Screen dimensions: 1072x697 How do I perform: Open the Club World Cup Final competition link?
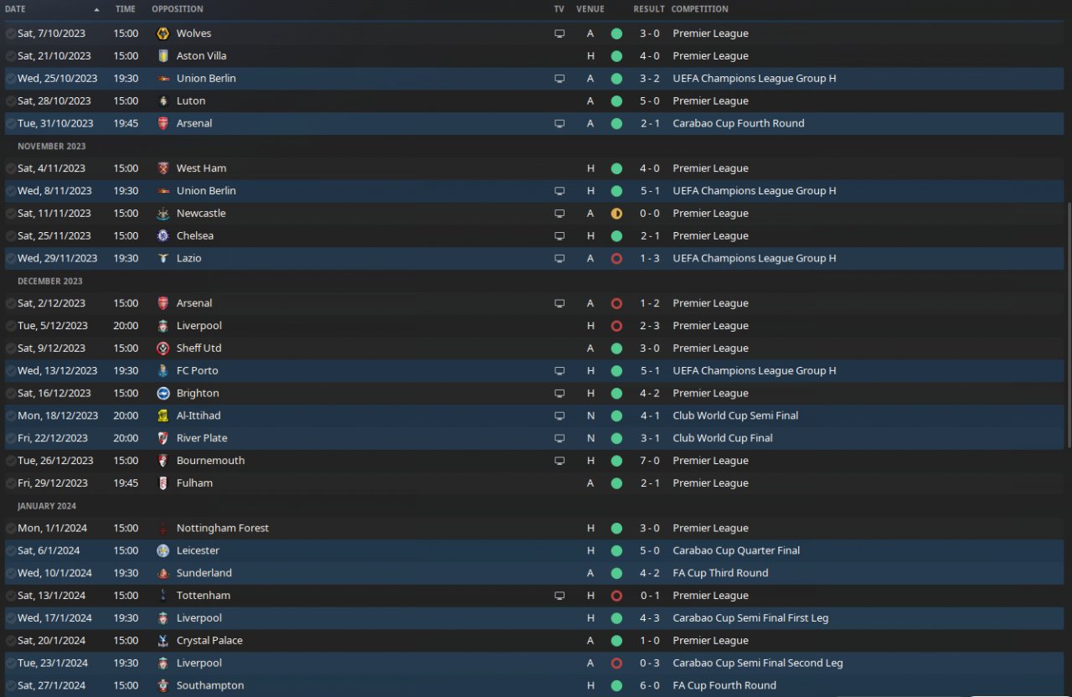[722, 438]
